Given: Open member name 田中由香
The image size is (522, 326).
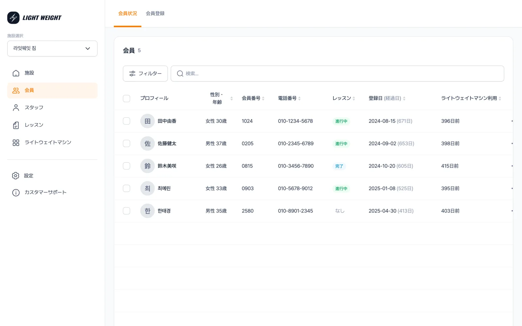Looking at the screenshot, I should coord(167,121).
